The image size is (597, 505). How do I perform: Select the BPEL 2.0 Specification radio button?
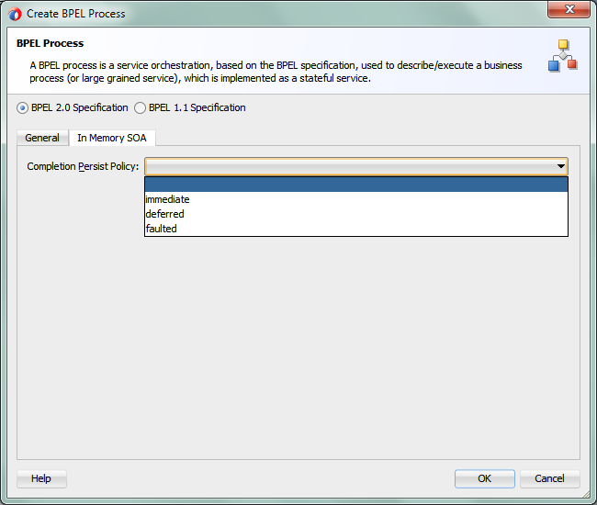(x=22, y=108)
